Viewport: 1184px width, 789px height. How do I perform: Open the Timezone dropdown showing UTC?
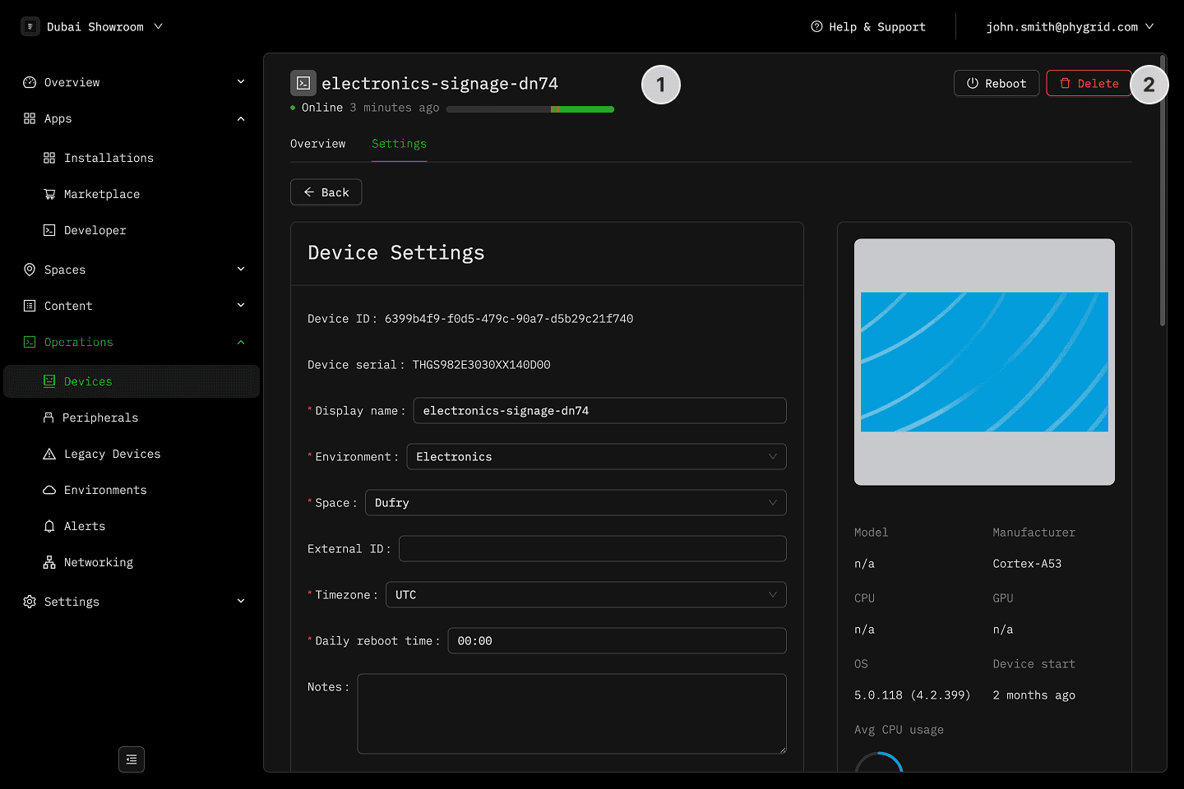tap(586, 595)
